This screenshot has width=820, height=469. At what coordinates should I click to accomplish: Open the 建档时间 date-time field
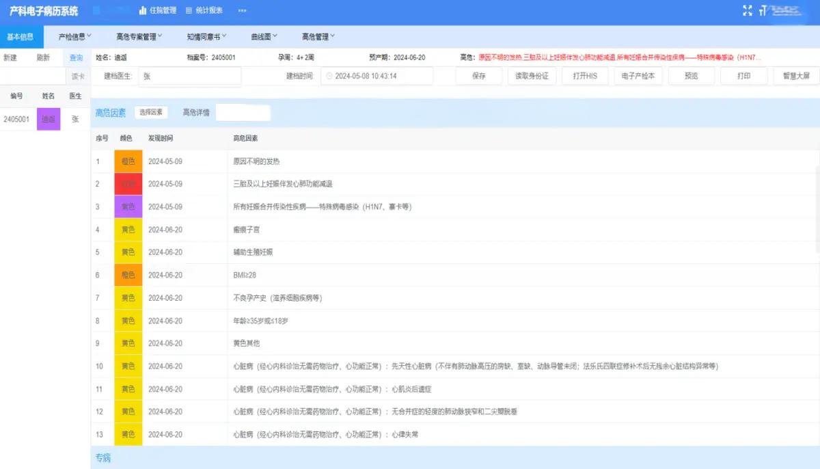[377, 76]
